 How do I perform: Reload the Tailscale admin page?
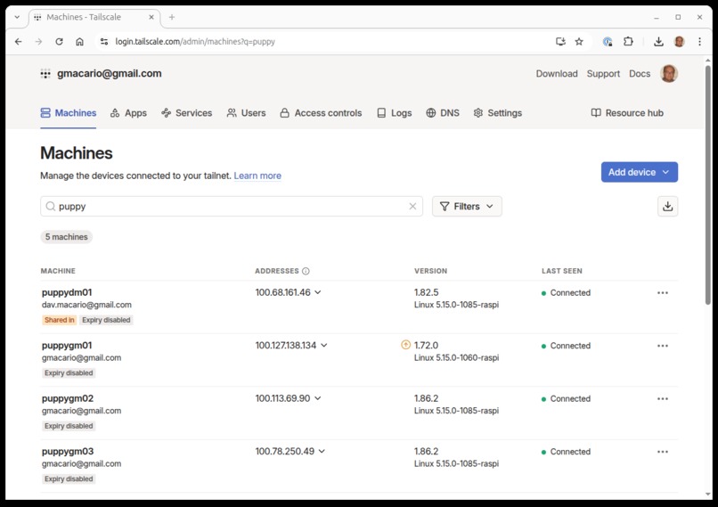(59, 42)
